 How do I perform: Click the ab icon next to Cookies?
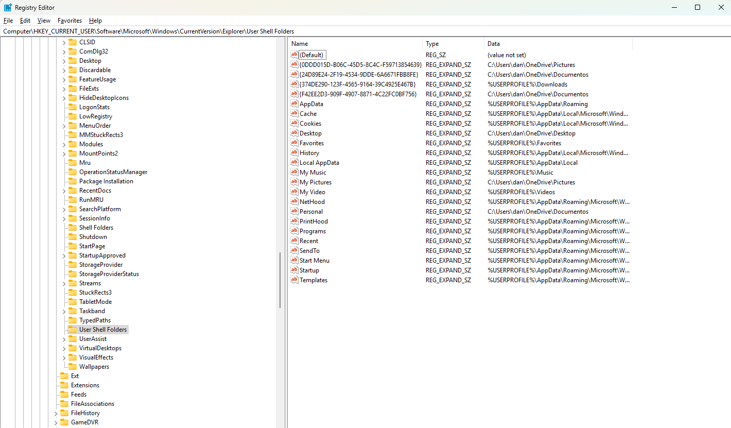tap(294, 123)
